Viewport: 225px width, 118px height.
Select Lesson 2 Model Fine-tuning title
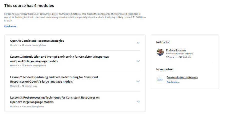point(54,79)
